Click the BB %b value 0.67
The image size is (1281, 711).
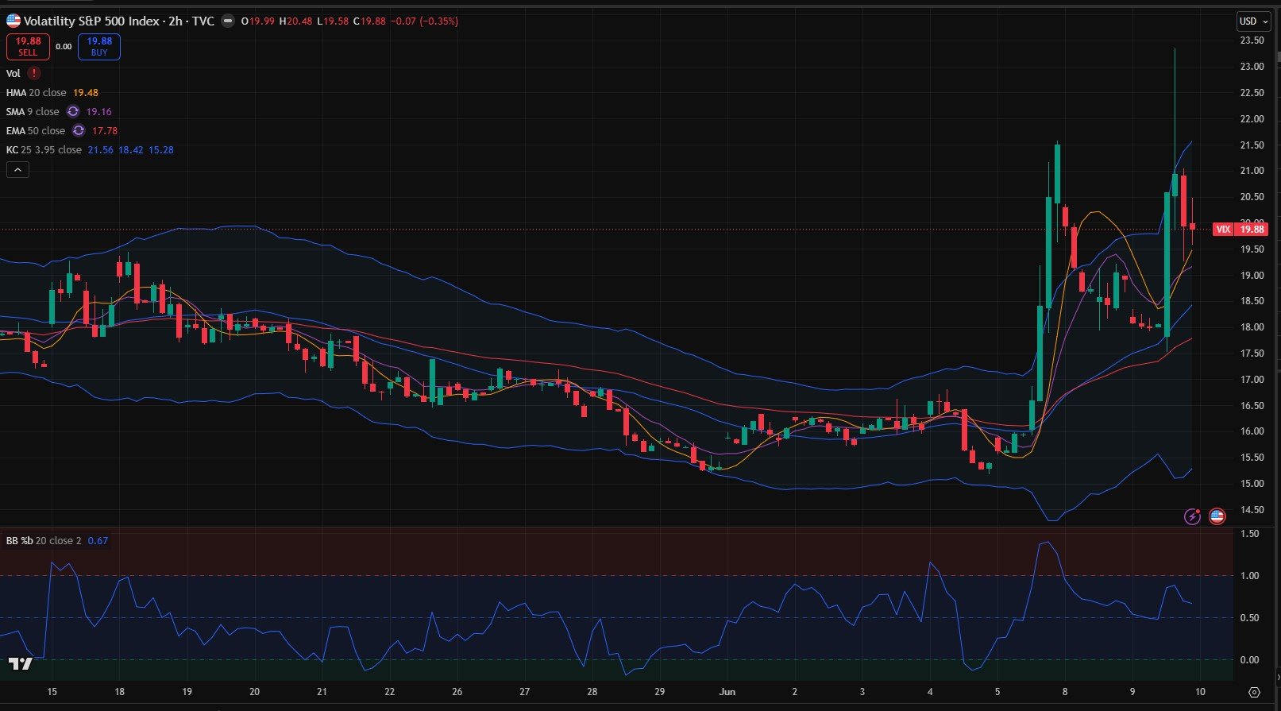click(98, 541)
